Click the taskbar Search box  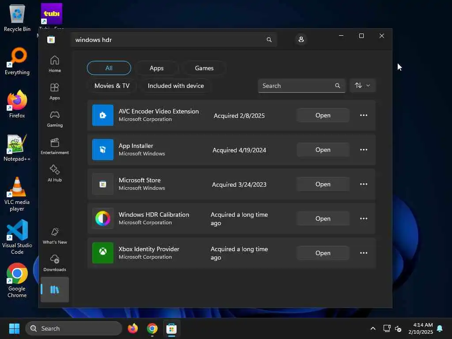tap(74, 328)
